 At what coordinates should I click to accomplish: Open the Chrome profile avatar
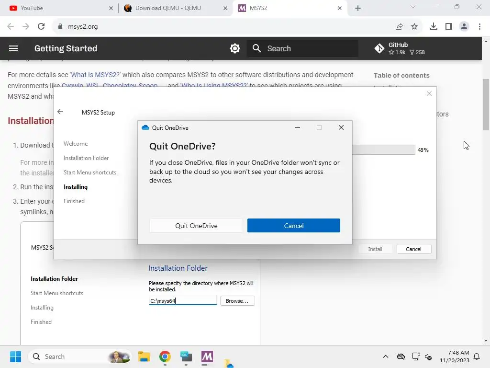coord(464,27)
